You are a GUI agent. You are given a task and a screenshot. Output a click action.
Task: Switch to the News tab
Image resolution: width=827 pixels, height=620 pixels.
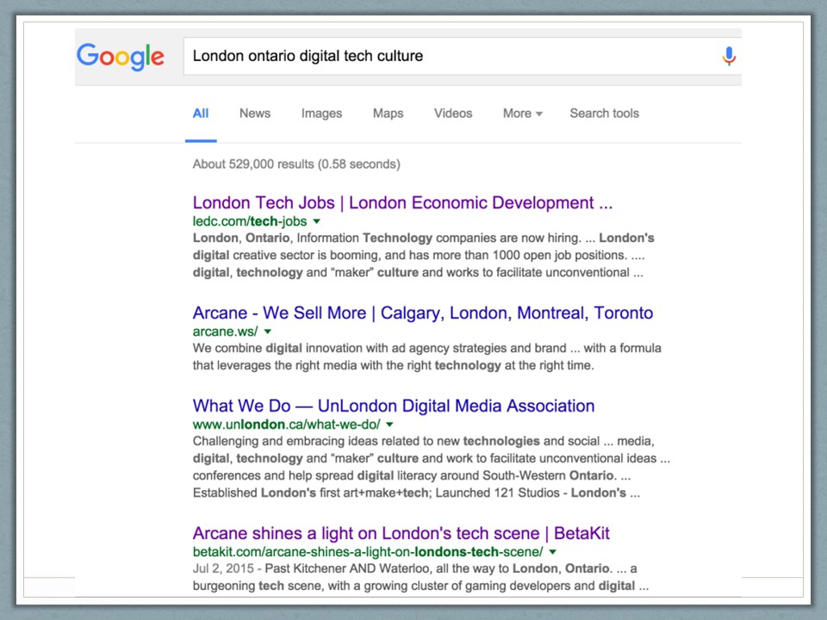click(x=255, y=114)
